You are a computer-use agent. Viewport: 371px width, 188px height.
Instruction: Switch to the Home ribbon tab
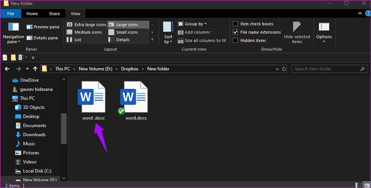(x=32, y=14)
